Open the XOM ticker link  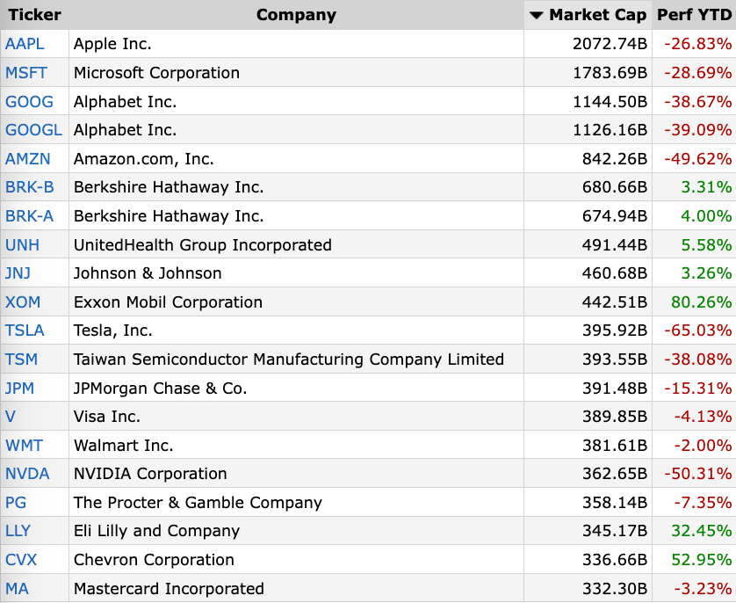click(23, 302)
